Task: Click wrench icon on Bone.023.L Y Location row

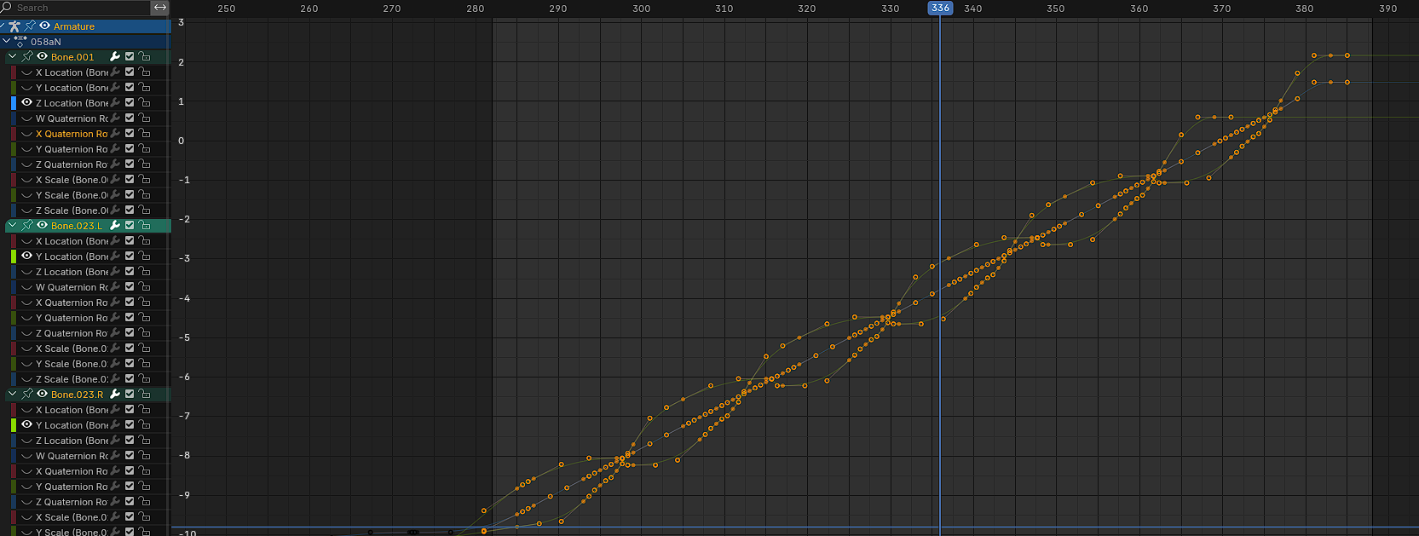Action: point(115,256)
